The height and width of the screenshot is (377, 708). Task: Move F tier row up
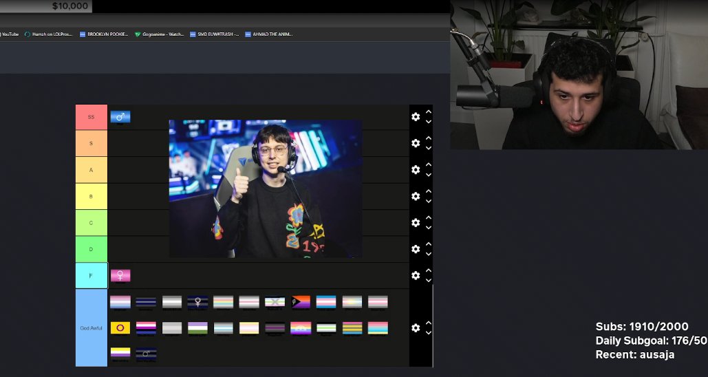(x=429, y=270)
